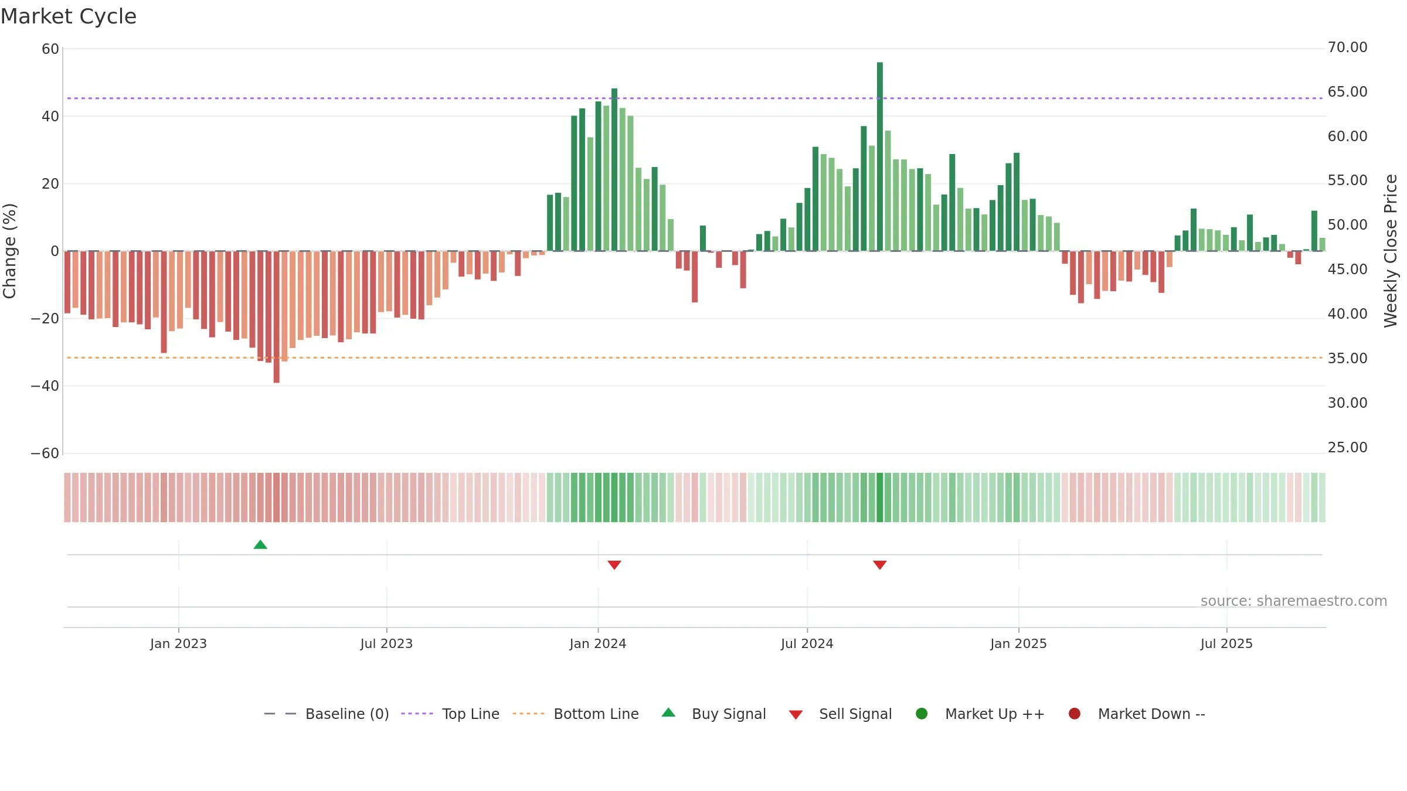Toggle the Sell Signal legend entry
The height and width of the screenshot is (791, 1407).
pyautogui.click(x=840, y=714)
